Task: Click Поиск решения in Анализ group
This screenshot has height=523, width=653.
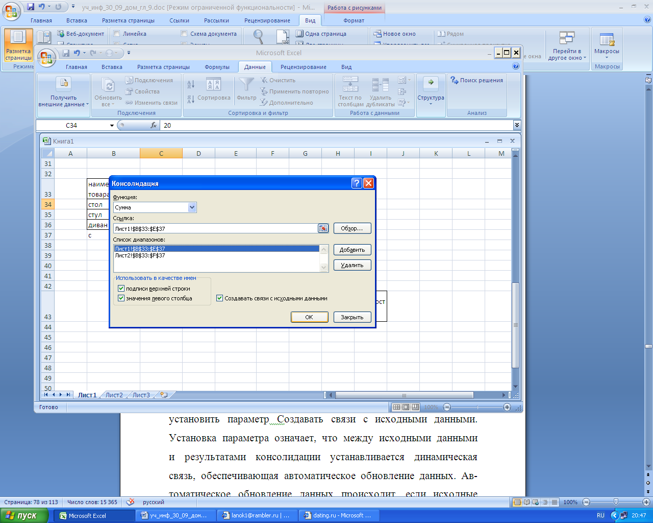Action: pos(477,80)
